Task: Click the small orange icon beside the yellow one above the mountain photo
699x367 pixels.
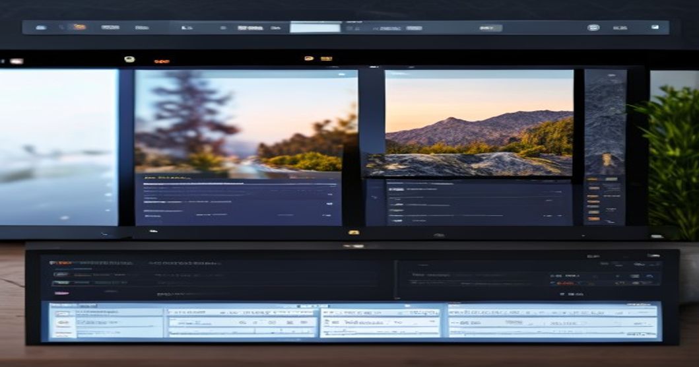Action: point(326,59)
